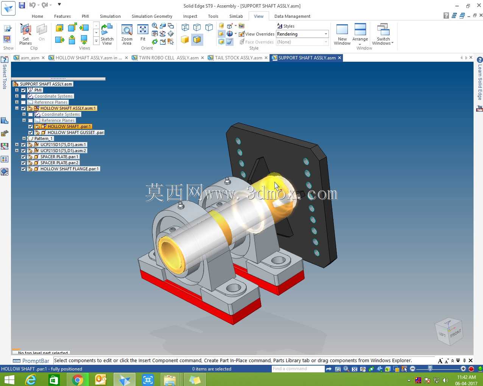Image resolution: width=483 pixels, height=386 pixels.
Task: Click the Styles button in ribbon
Action: (286, 26)
